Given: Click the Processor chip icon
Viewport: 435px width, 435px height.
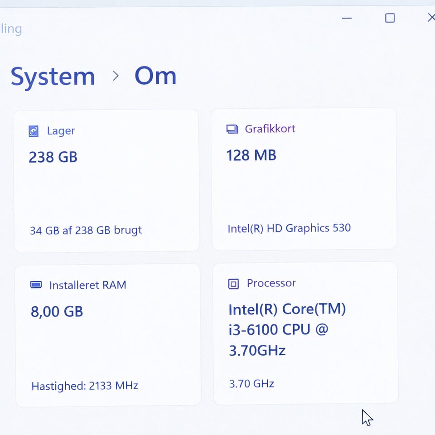Looking at the screenshot, I should (x=233, y=284).
